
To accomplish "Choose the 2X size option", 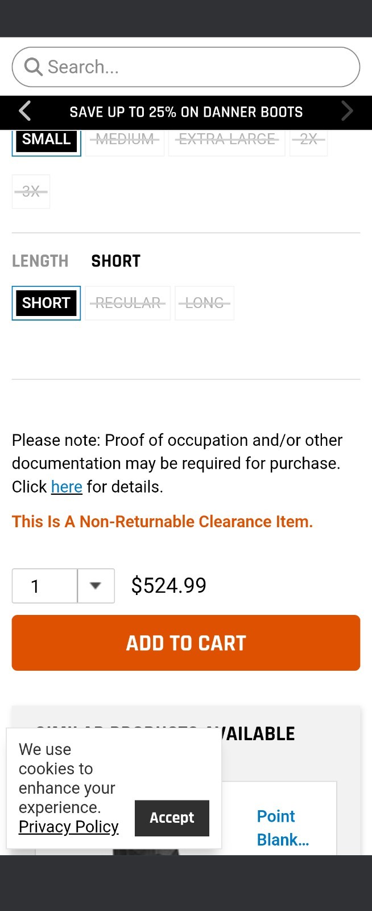I will (308, 141).
